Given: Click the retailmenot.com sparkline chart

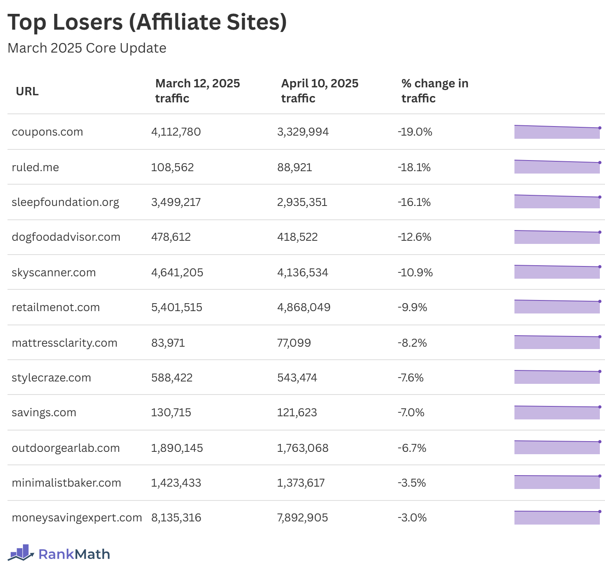Looking at the screenshot, I should [558, 306].
